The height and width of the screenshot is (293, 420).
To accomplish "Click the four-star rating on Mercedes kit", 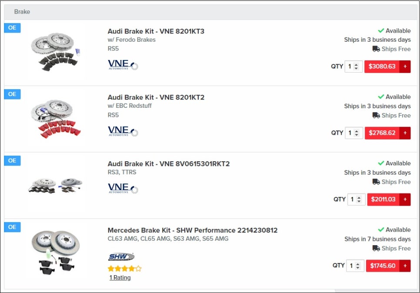I will [124, 269].
